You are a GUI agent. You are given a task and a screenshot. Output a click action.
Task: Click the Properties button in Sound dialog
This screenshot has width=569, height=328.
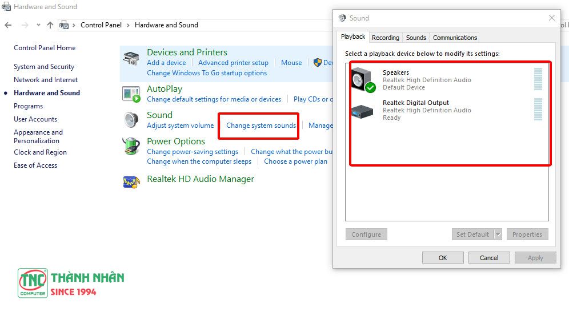tap(527, 234)
